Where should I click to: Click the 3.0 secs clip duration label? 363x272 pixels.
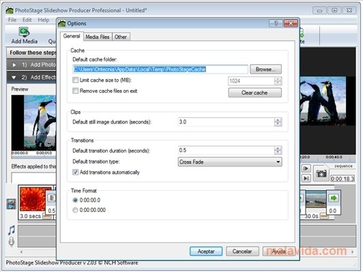(x=30, y=216)
